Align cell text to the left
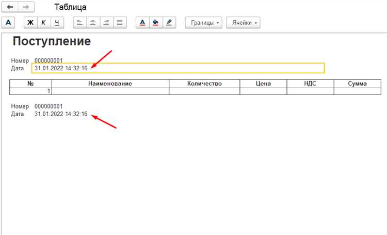Screen dimensions: 387x235 79,23
